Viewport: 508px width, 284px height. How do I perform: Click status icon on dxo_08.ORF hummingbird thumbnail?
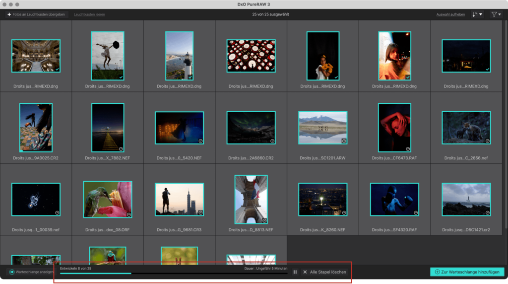coord(129,214)
